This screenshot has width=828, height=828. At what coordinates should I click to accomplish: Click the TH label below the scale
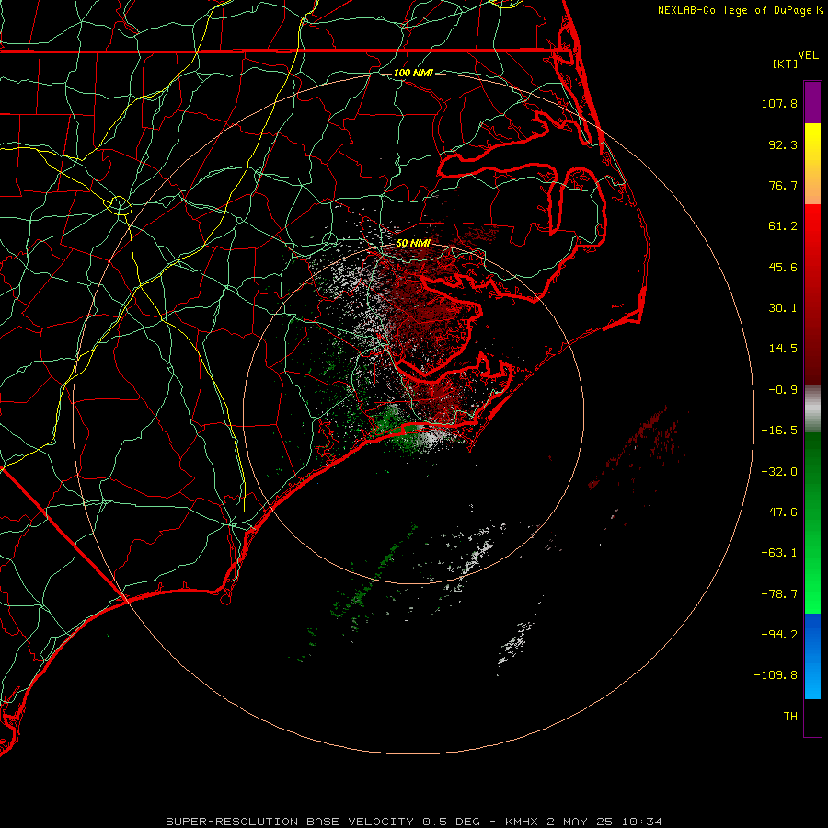[790, 717]
